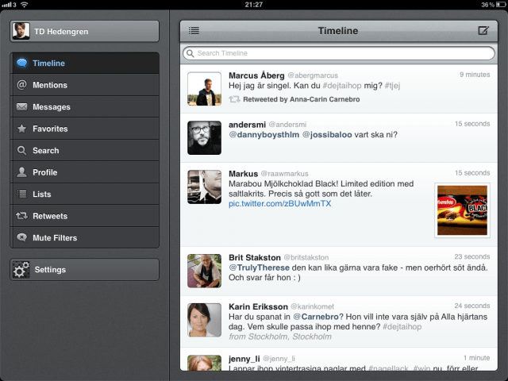Click the Messages envelope icon

tap(21, 106)
